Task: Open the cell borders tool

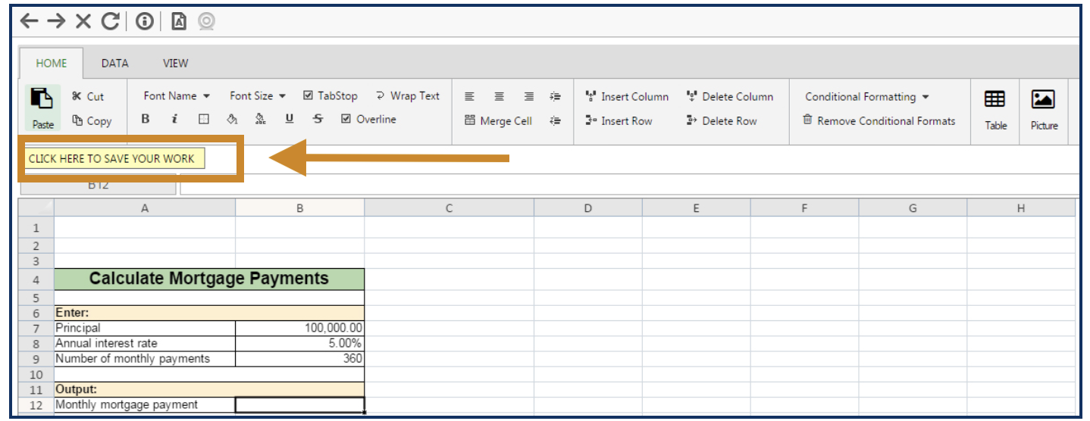Action: pos(203,119)
